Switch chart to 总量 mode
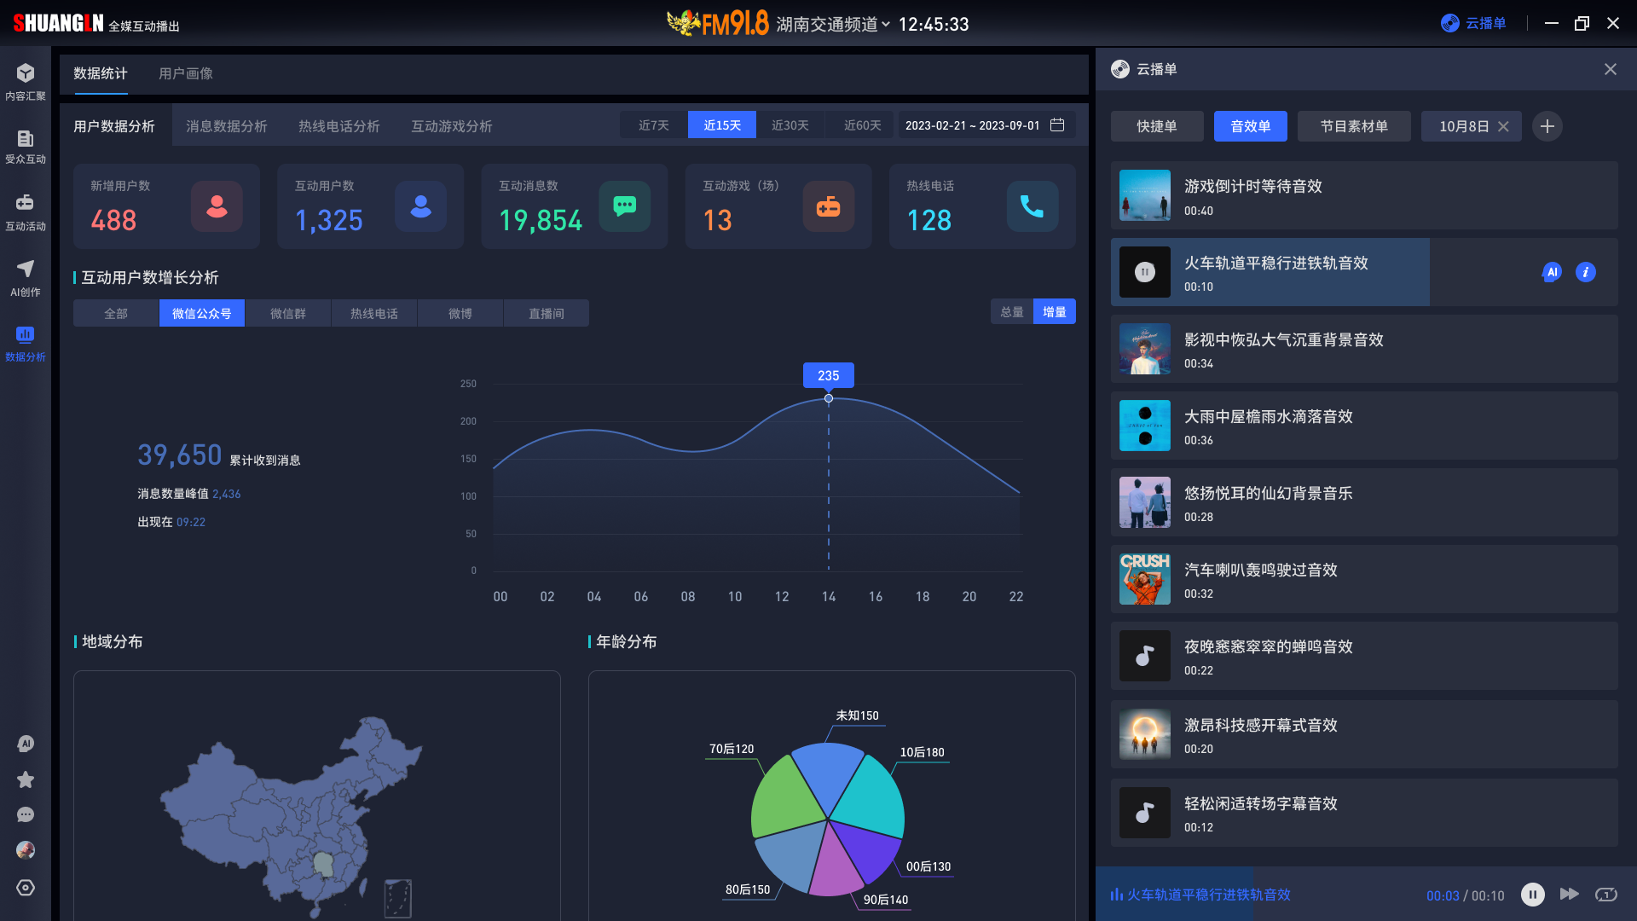The image size is (1637, 921). pyautogui.click(x=1012, y=312)
